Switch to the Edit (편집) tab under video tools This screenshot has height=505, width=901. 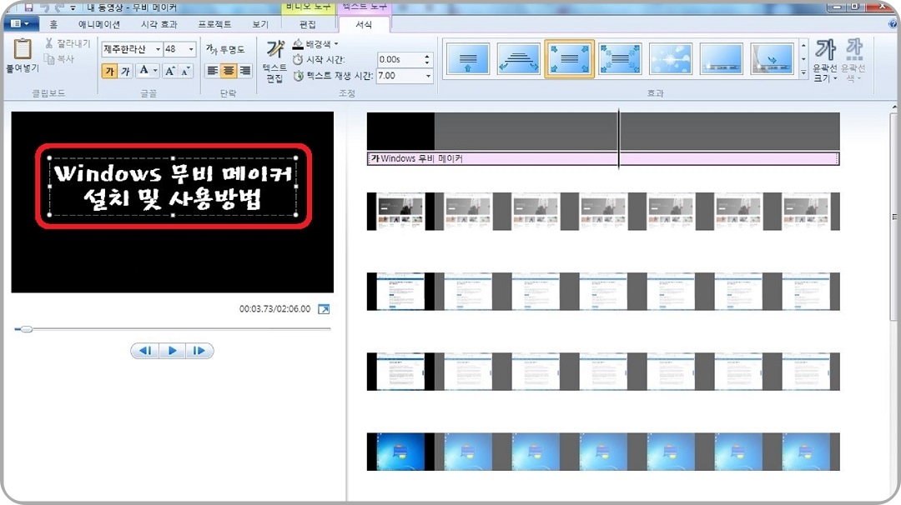307,24
